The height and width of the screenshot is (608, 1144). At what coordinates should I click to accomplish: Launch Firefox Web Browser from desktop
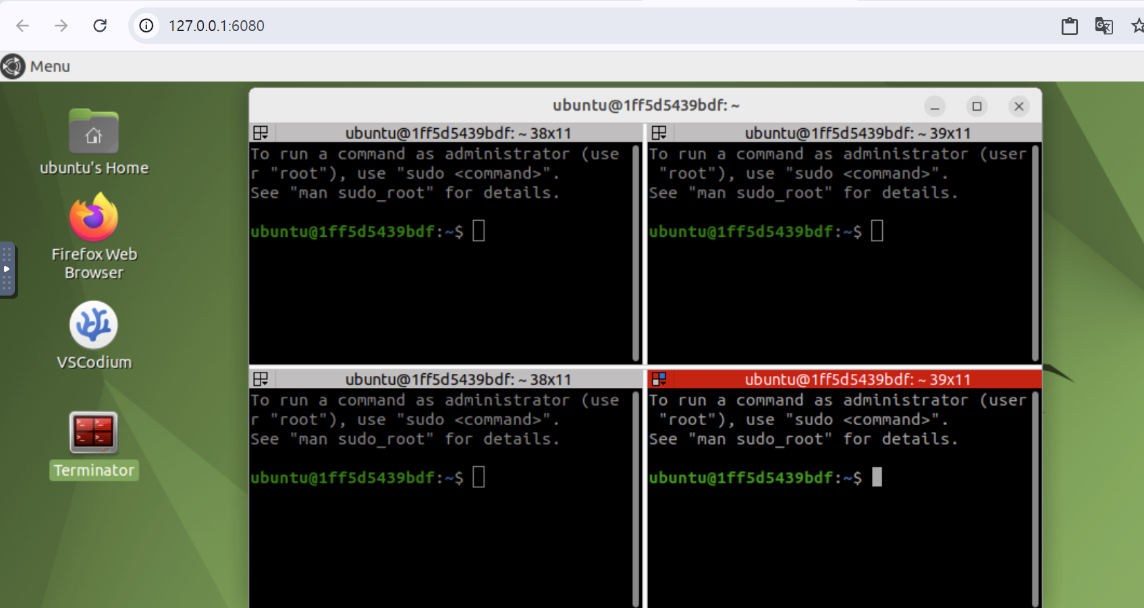(94, 217)
